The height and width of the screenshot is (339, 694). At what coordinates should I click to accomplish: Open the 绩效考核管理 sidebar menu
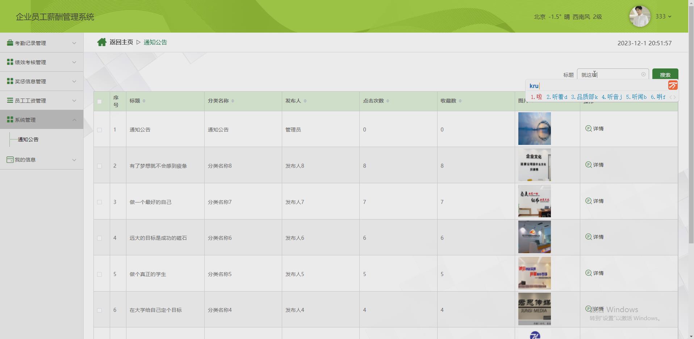pyautogui.click(x=42, y=62)
